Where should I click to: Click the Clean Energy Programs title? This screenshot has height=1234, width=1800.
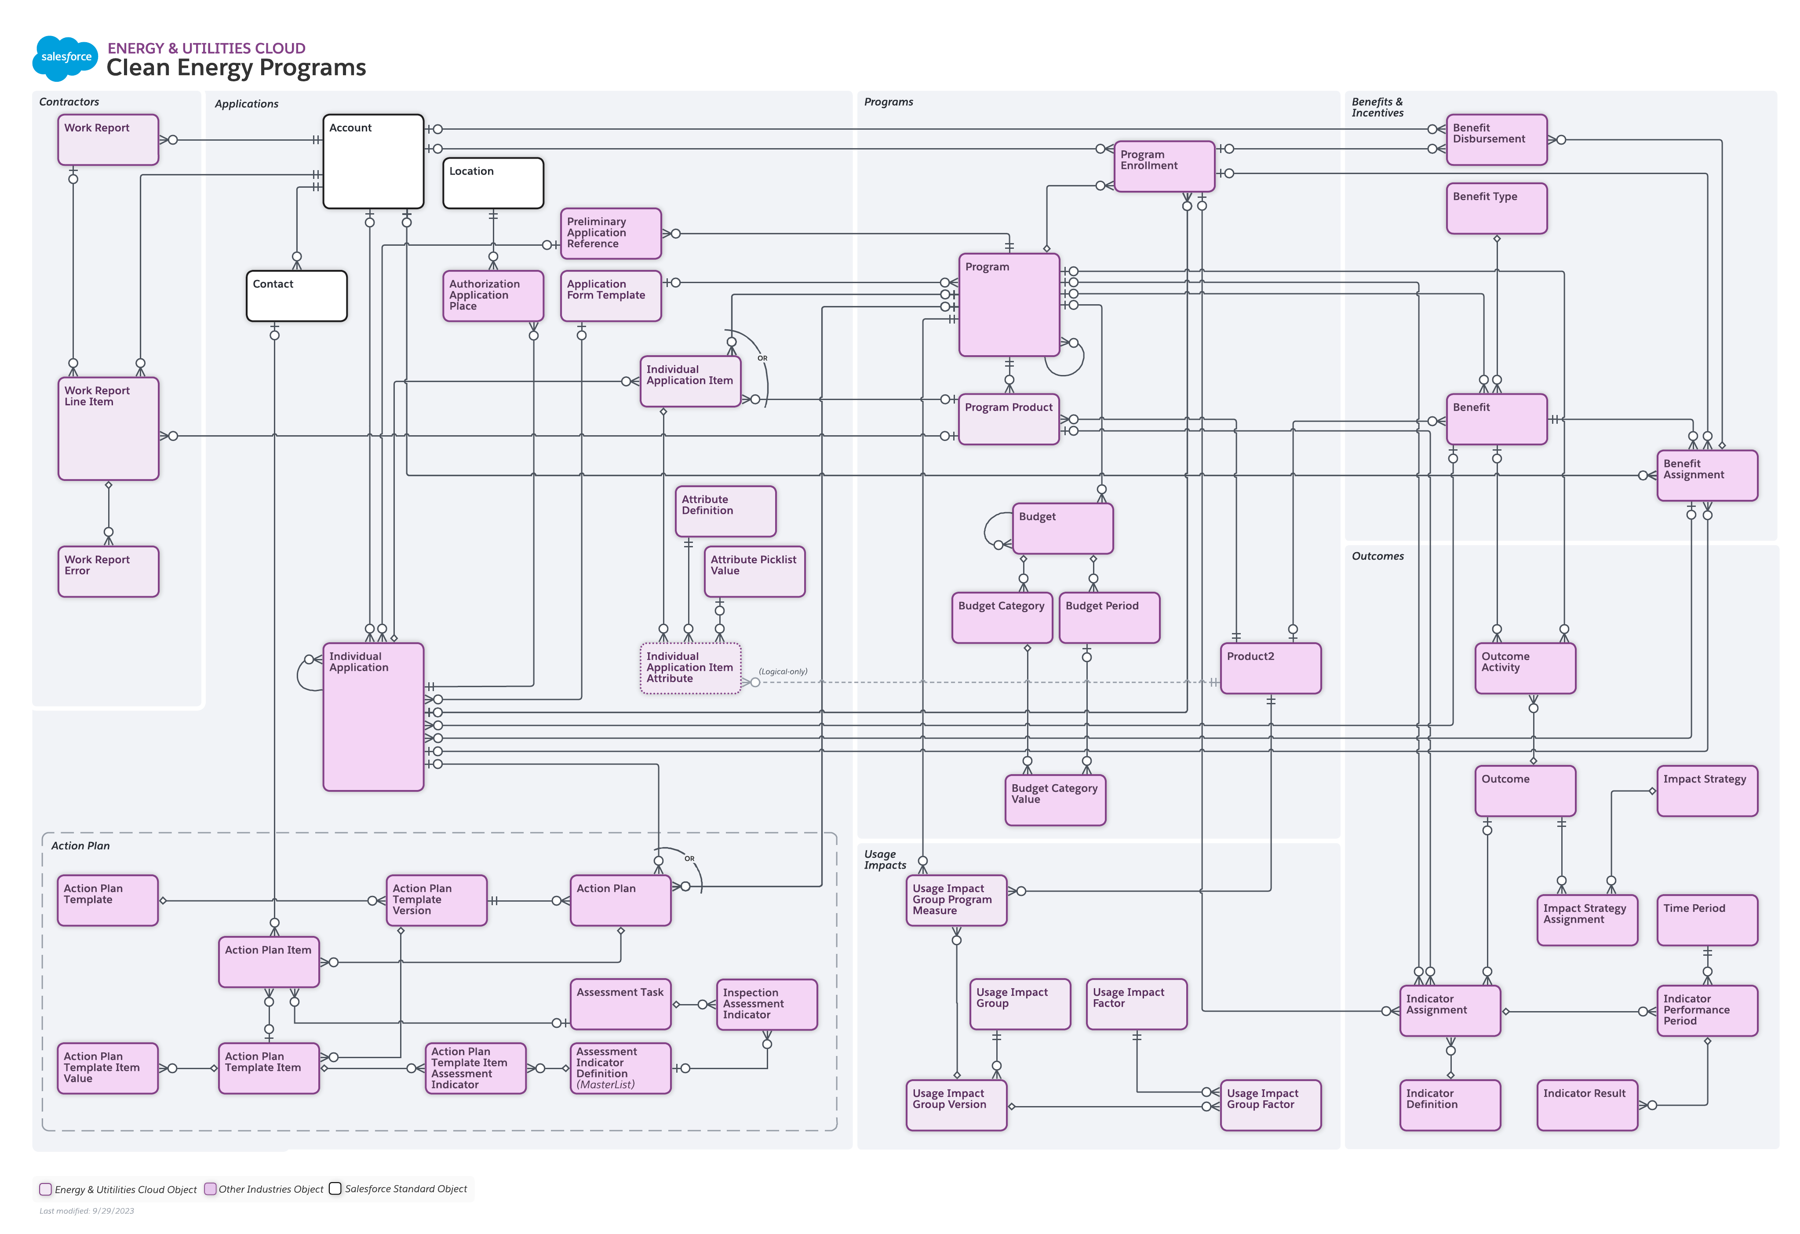pyautogui.click(x=237, y=68)
